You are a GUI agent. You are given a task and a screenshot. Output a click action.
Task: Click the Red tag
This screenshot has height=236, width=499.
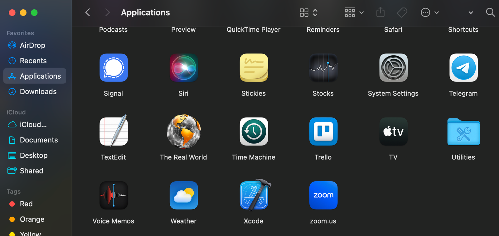click(x=26, y=204)
